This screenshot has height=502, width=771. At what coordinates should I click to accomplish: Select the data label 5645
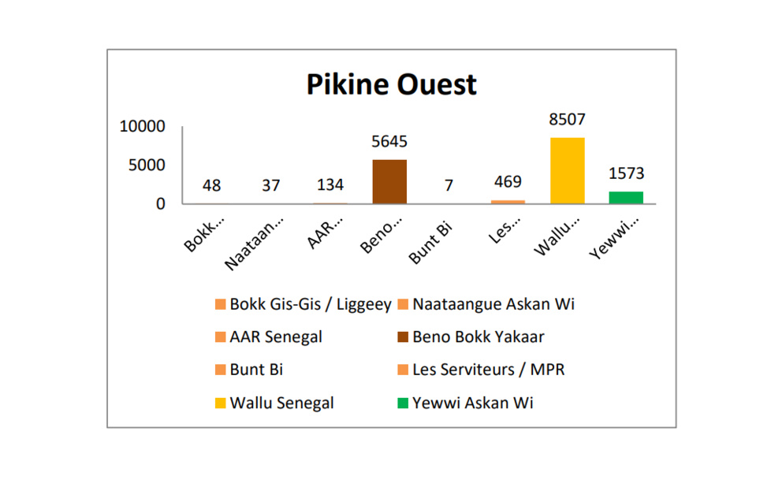(x=389, y=142)
